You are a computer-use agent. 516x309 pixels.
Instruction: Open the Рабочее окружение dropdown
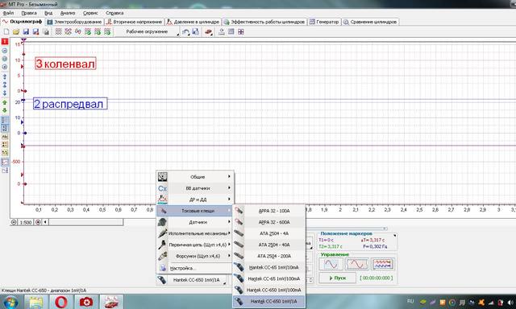147,32
